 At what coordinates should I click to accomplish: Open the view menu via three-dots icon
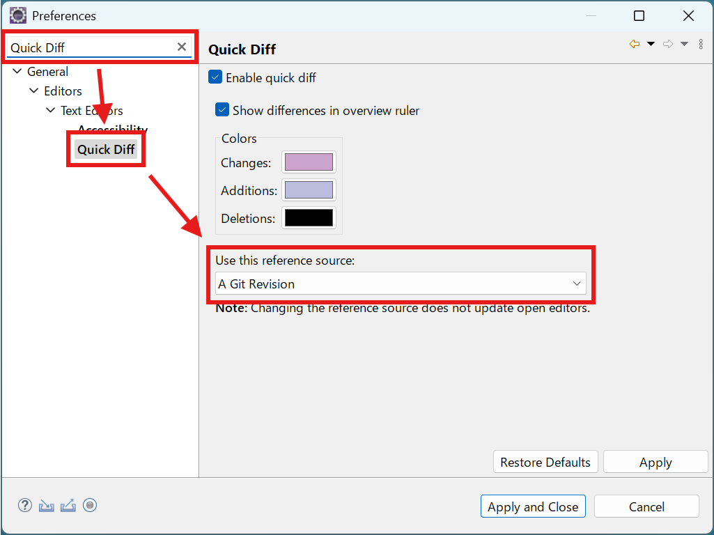click(x=701, y=43)
